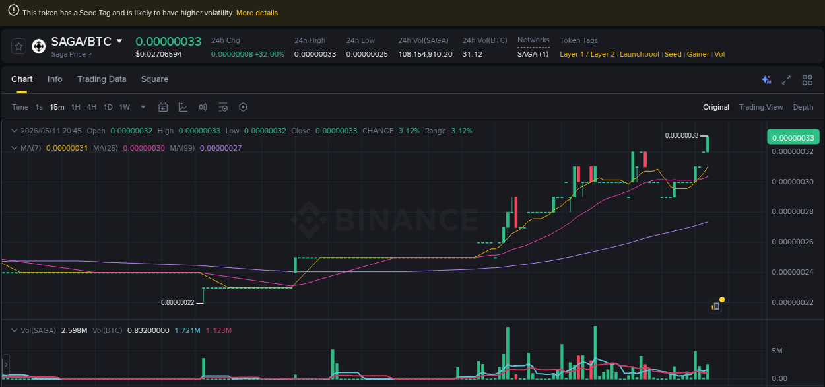Open the go-to-date calendar icon
The image size is (825, 387).
163,107
